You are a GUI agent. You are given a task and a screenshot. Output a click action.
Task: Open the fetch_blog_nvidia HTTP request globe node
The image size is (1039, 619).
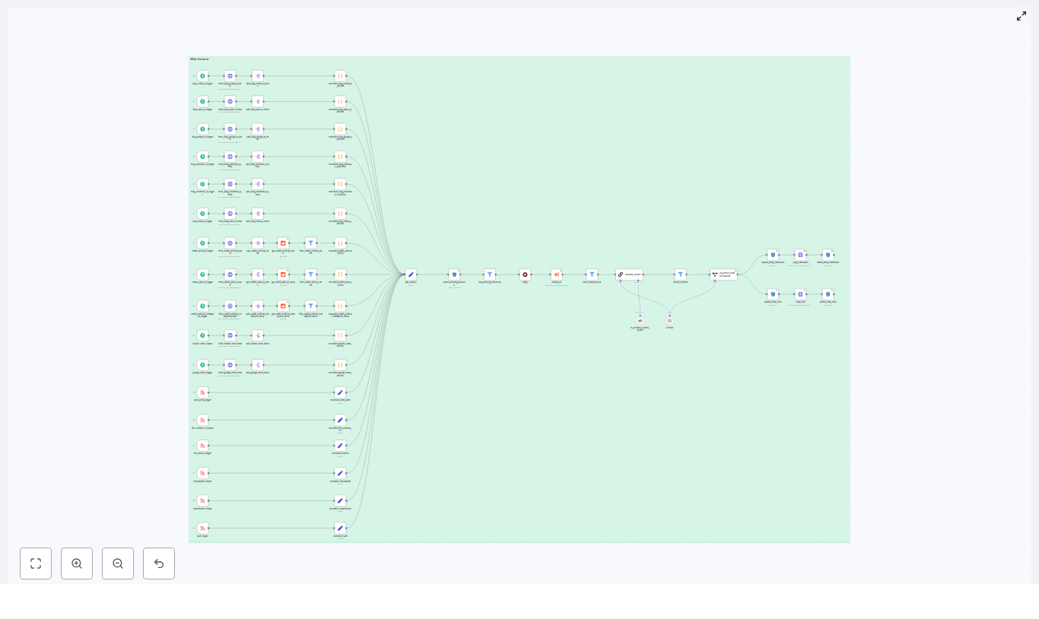pyautogui.click(x=230, y=76)
